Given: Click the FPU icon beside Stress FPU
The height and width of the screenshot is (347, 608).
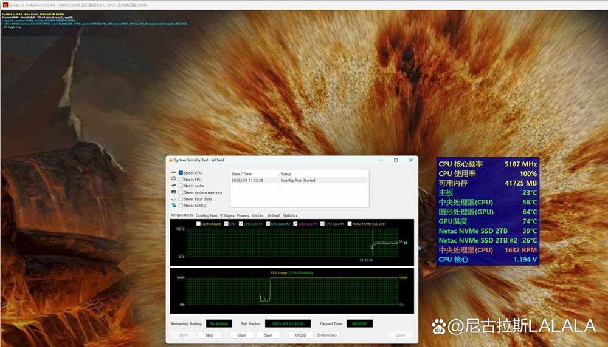Looking at the screenshot, I should (174, 180).
